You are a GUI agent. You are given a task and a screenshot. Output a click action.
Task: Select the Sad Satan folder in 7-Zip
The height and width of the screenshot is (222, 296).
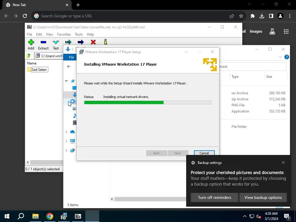click(x=39, y=70)
